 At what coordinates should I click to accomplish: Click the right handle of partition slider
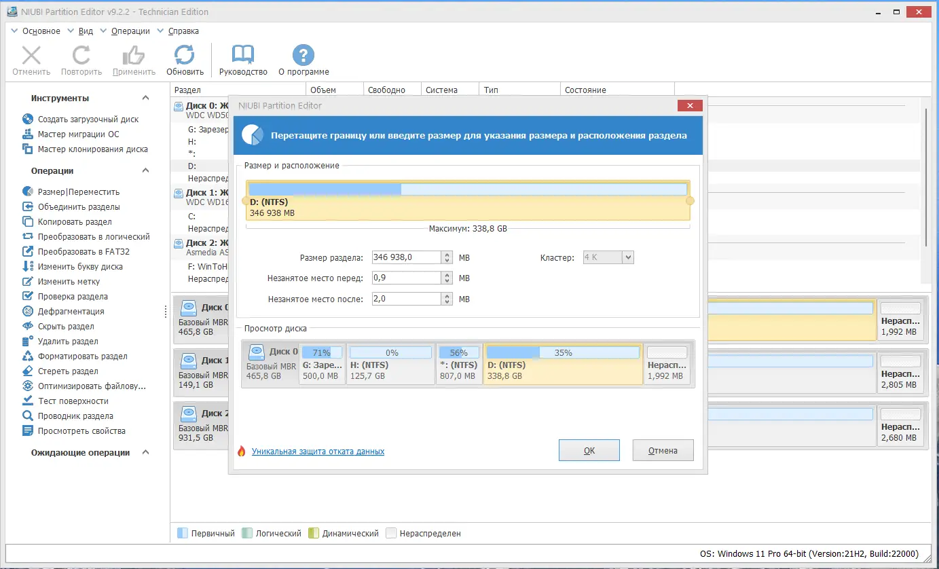point(690,201)
